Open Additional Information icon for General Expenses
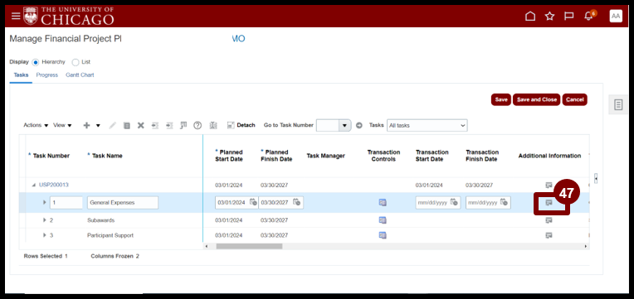Viewport: 634px width, 299px height. (x=549, y=203)
